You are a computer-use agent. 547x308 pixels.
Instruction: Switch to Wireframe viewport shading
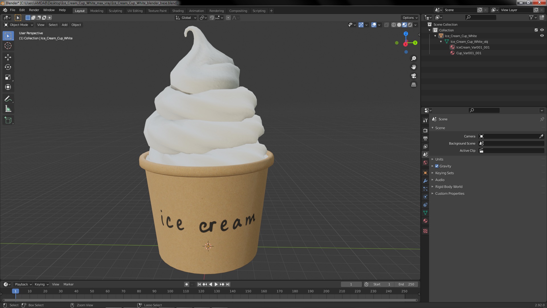click(394, 25)
